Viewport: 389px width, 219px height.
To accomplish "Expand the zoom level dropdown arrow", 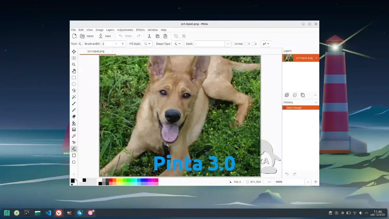I will (x=308, y=182).
